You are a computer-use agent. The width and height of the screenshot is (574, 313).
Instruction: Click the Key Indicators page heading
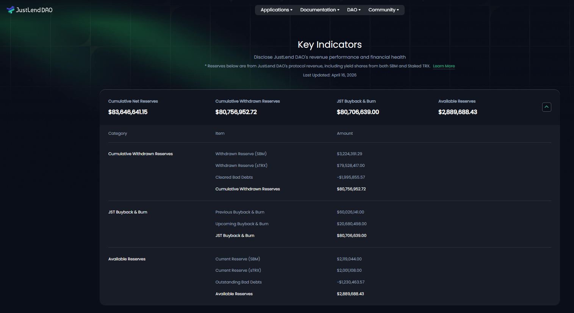[330, 45]
